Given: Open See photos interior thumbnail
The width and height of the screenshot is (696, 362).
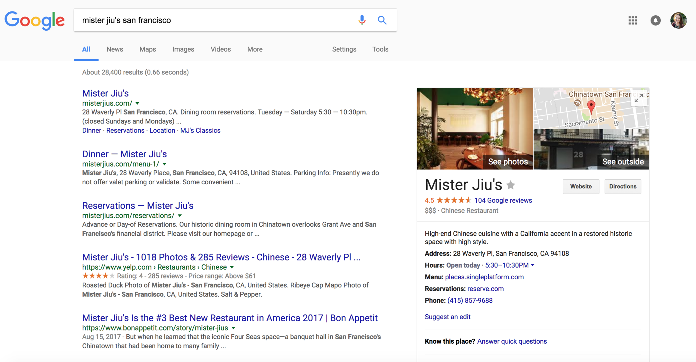Looking at the screenshot, I should [475, 129].
